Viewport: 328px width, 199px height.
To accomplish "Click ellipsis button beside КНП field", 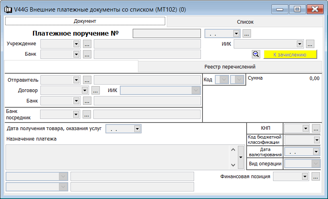I will 316,129.
